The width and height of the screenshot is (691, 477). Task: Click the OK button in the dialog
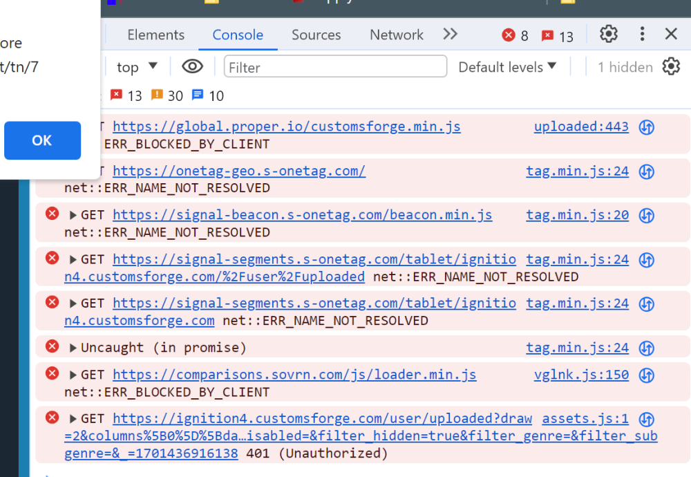42,140
